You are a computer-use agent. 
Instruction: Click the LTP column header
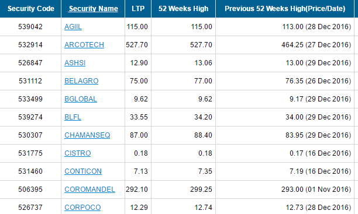tap(138, 9)
